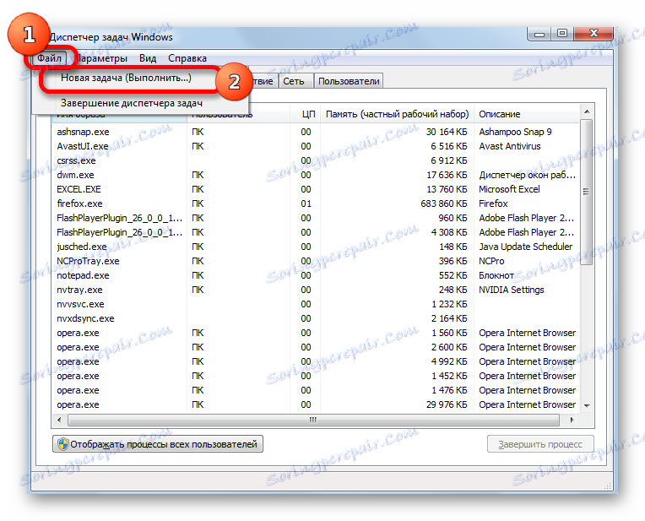The height and width of the screenshot is (521, 645).
Task: Click the NVIDIA Settings description
Action: [512, 290]
